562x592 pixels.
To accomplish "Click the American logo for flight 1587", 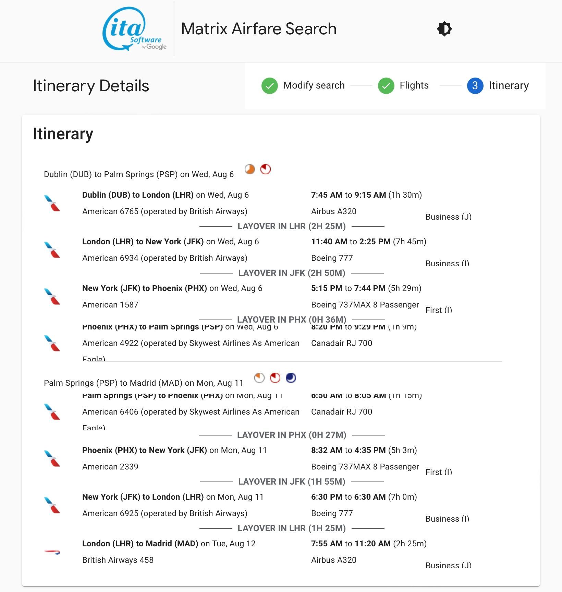I will point(52,297).
